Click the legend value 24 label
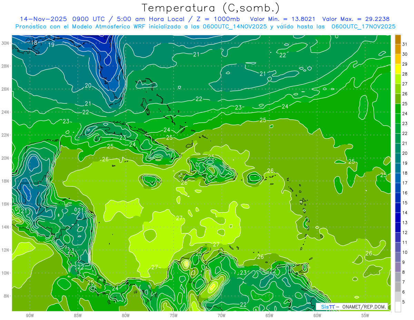 point(405,114)
